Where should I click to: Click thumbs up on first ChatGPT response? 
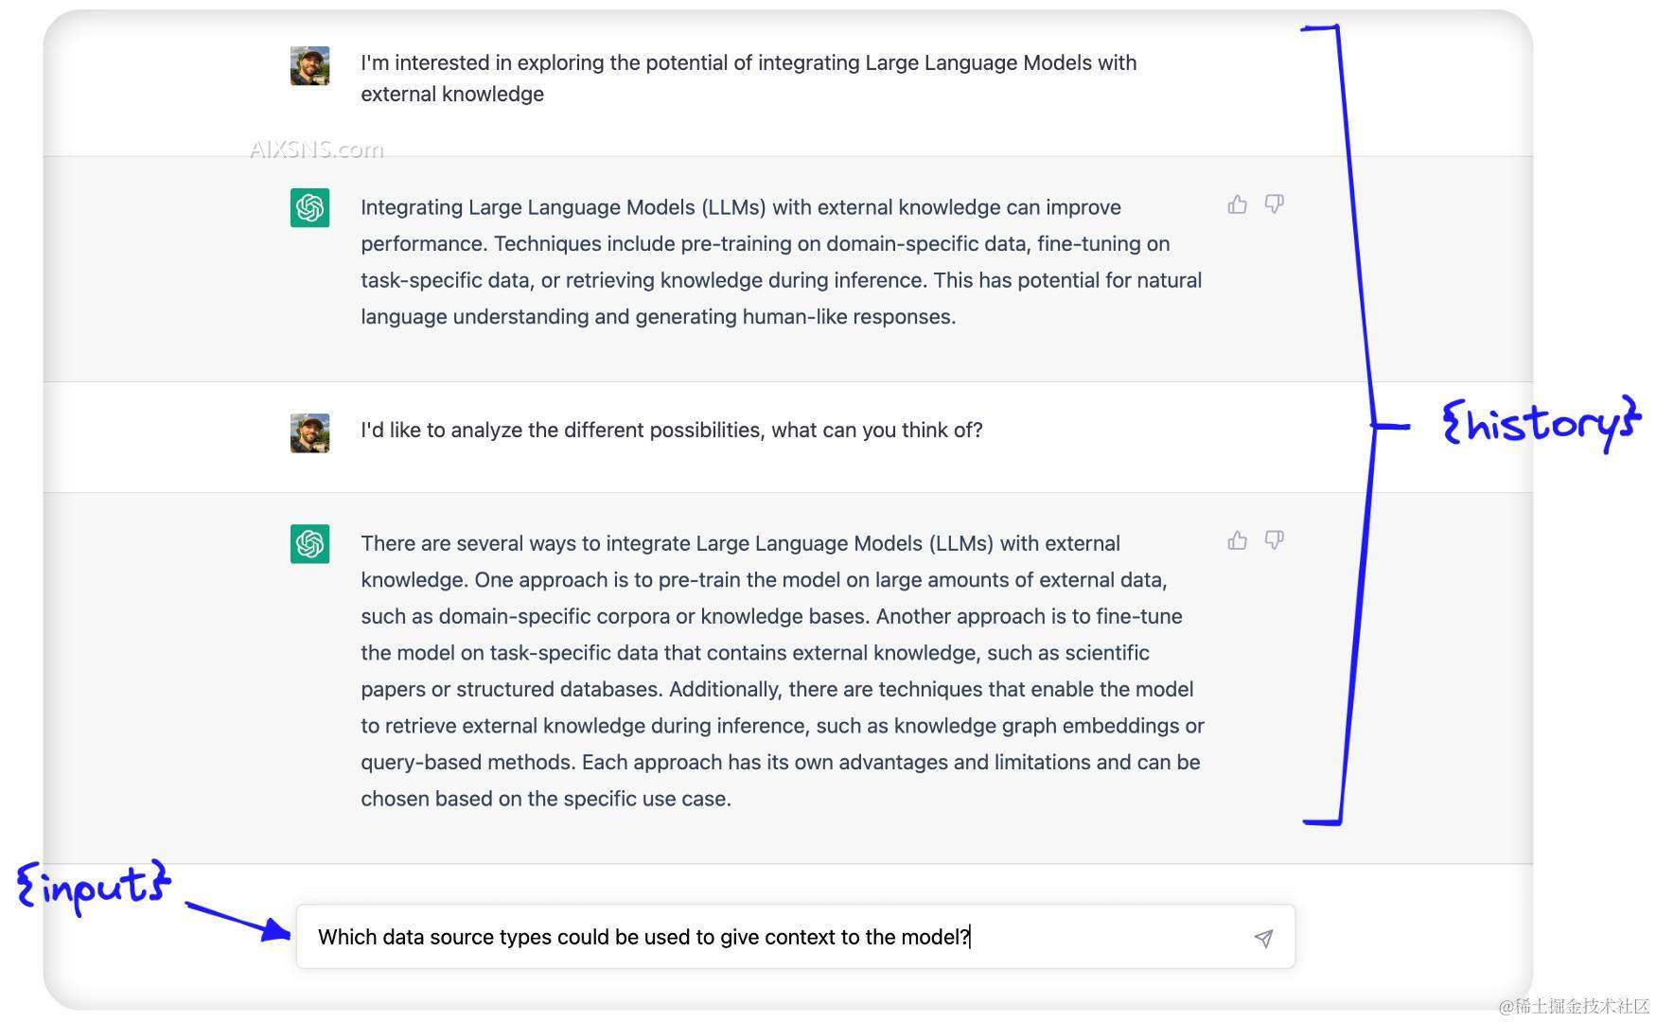click(x=1237, y=204)
